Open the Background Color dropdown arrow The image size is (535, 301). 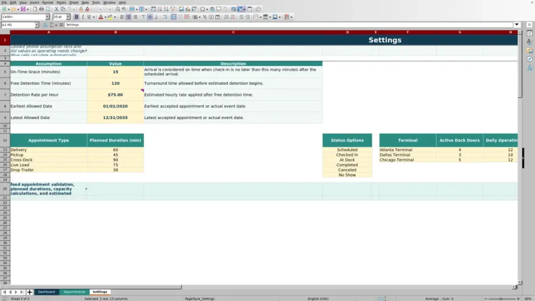pyautogui.click(x=115, y=17)
